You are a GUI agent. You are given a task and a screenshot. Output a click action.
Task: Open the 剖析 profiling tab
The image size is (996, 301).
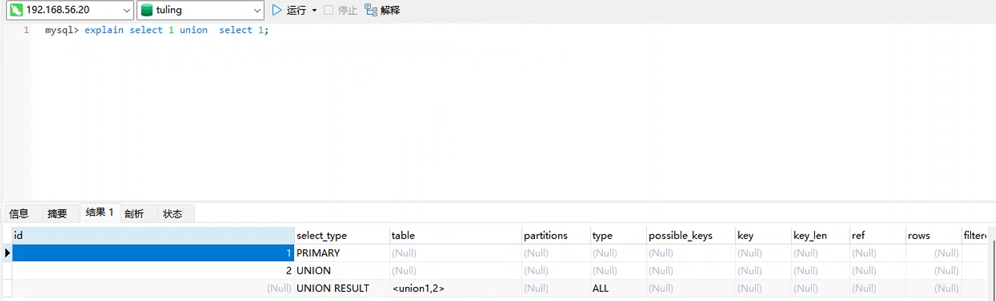(134, 213)
